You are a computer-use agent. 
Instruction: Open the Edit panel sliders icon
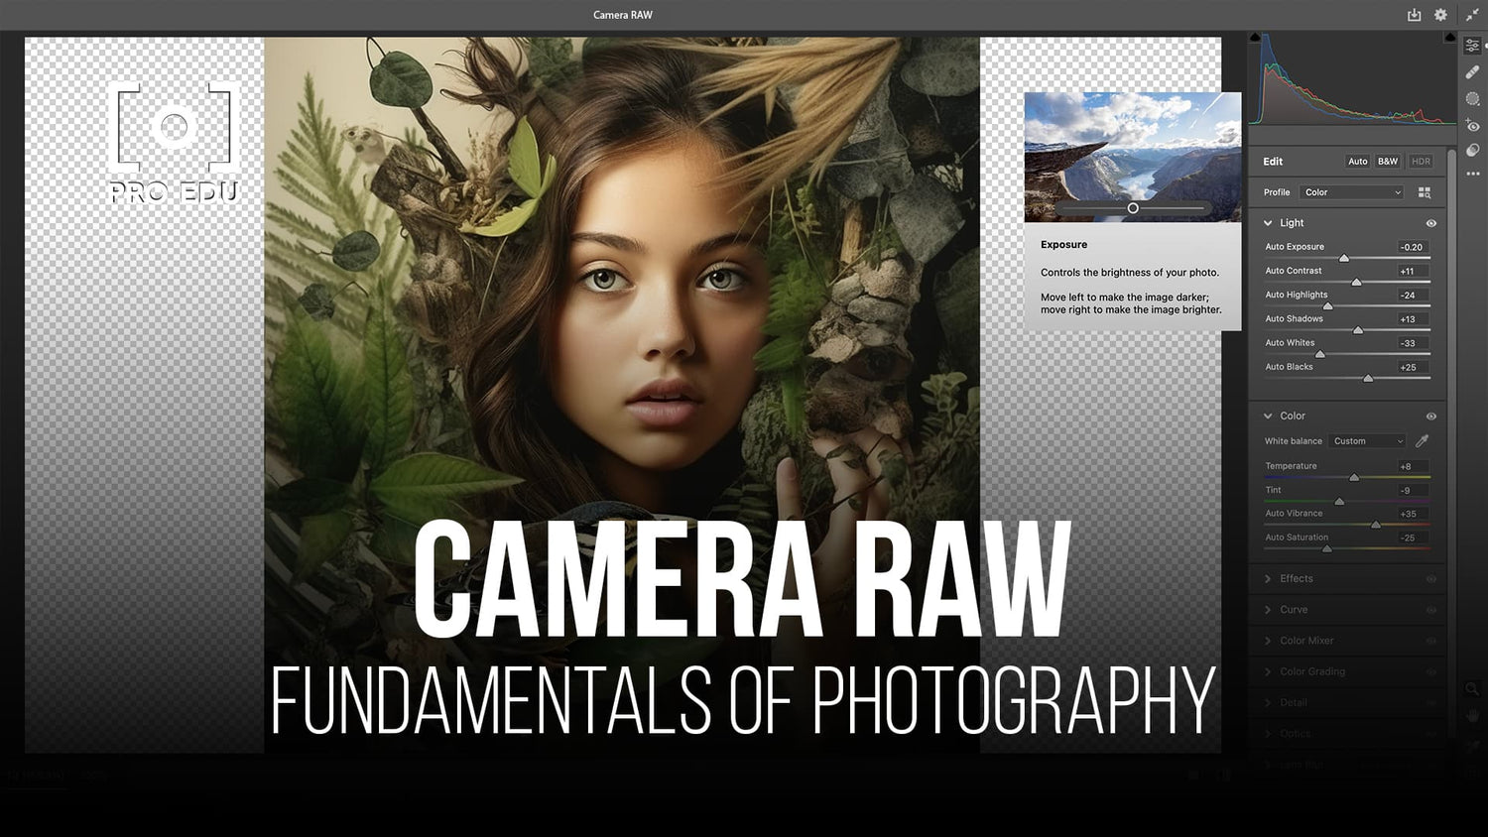pos(1472,46)
